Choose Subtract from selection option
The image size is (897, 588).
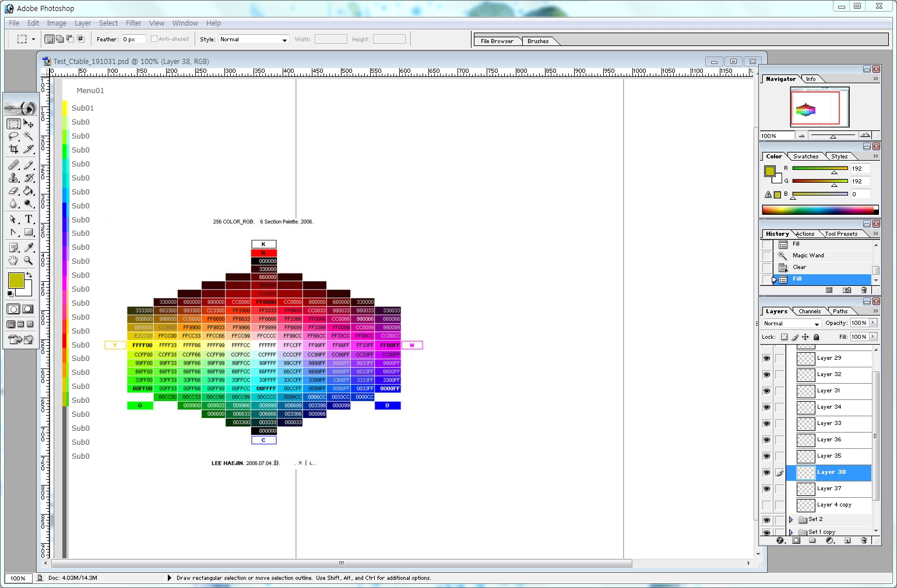70,39
